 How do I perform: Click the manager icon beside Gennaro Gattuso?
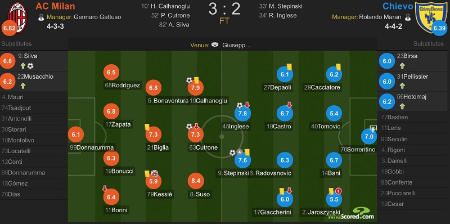41,17
